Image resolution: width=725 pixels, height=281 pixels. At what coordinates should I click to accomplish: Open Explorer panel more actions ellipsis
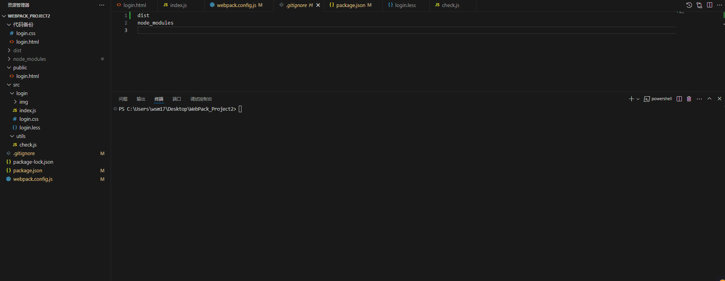102,5
